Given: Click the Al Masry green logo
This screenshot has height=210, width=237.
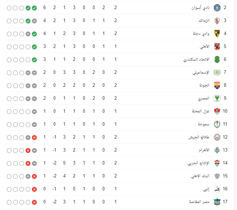Looking at the screenshot, I should 217,98.
